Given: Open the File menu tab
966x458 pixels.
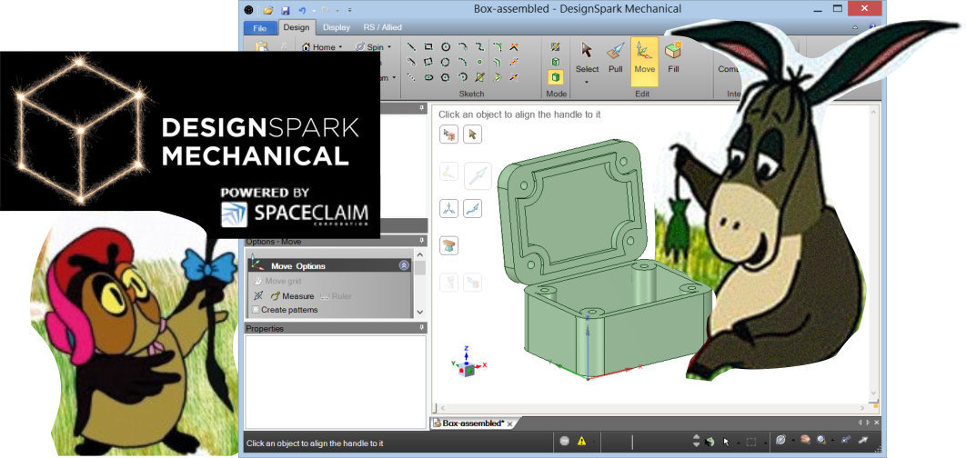Looking at the screenshot, I should click(x=260, y=27).
